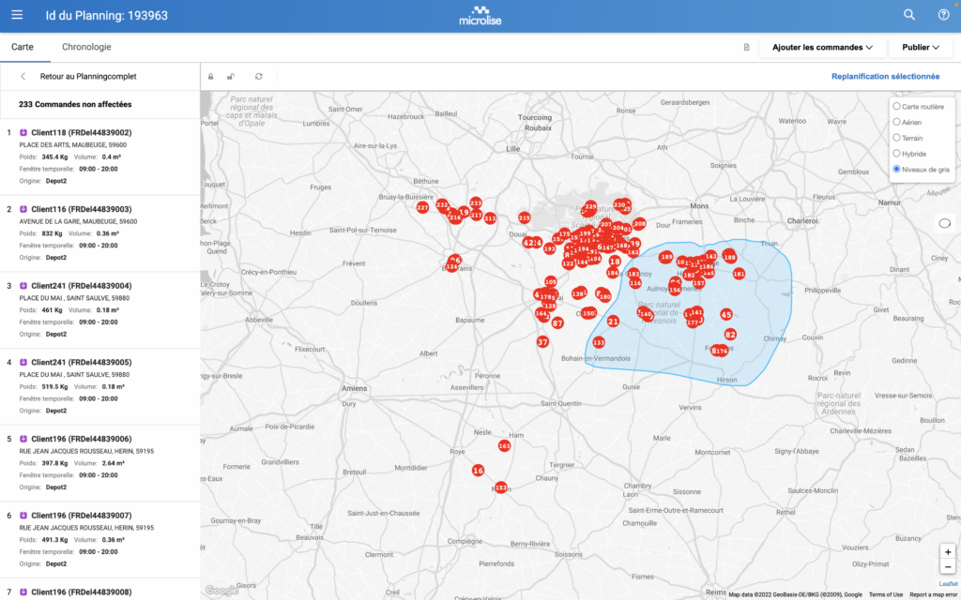Click purple order icon for Client118

coord(23,132)
